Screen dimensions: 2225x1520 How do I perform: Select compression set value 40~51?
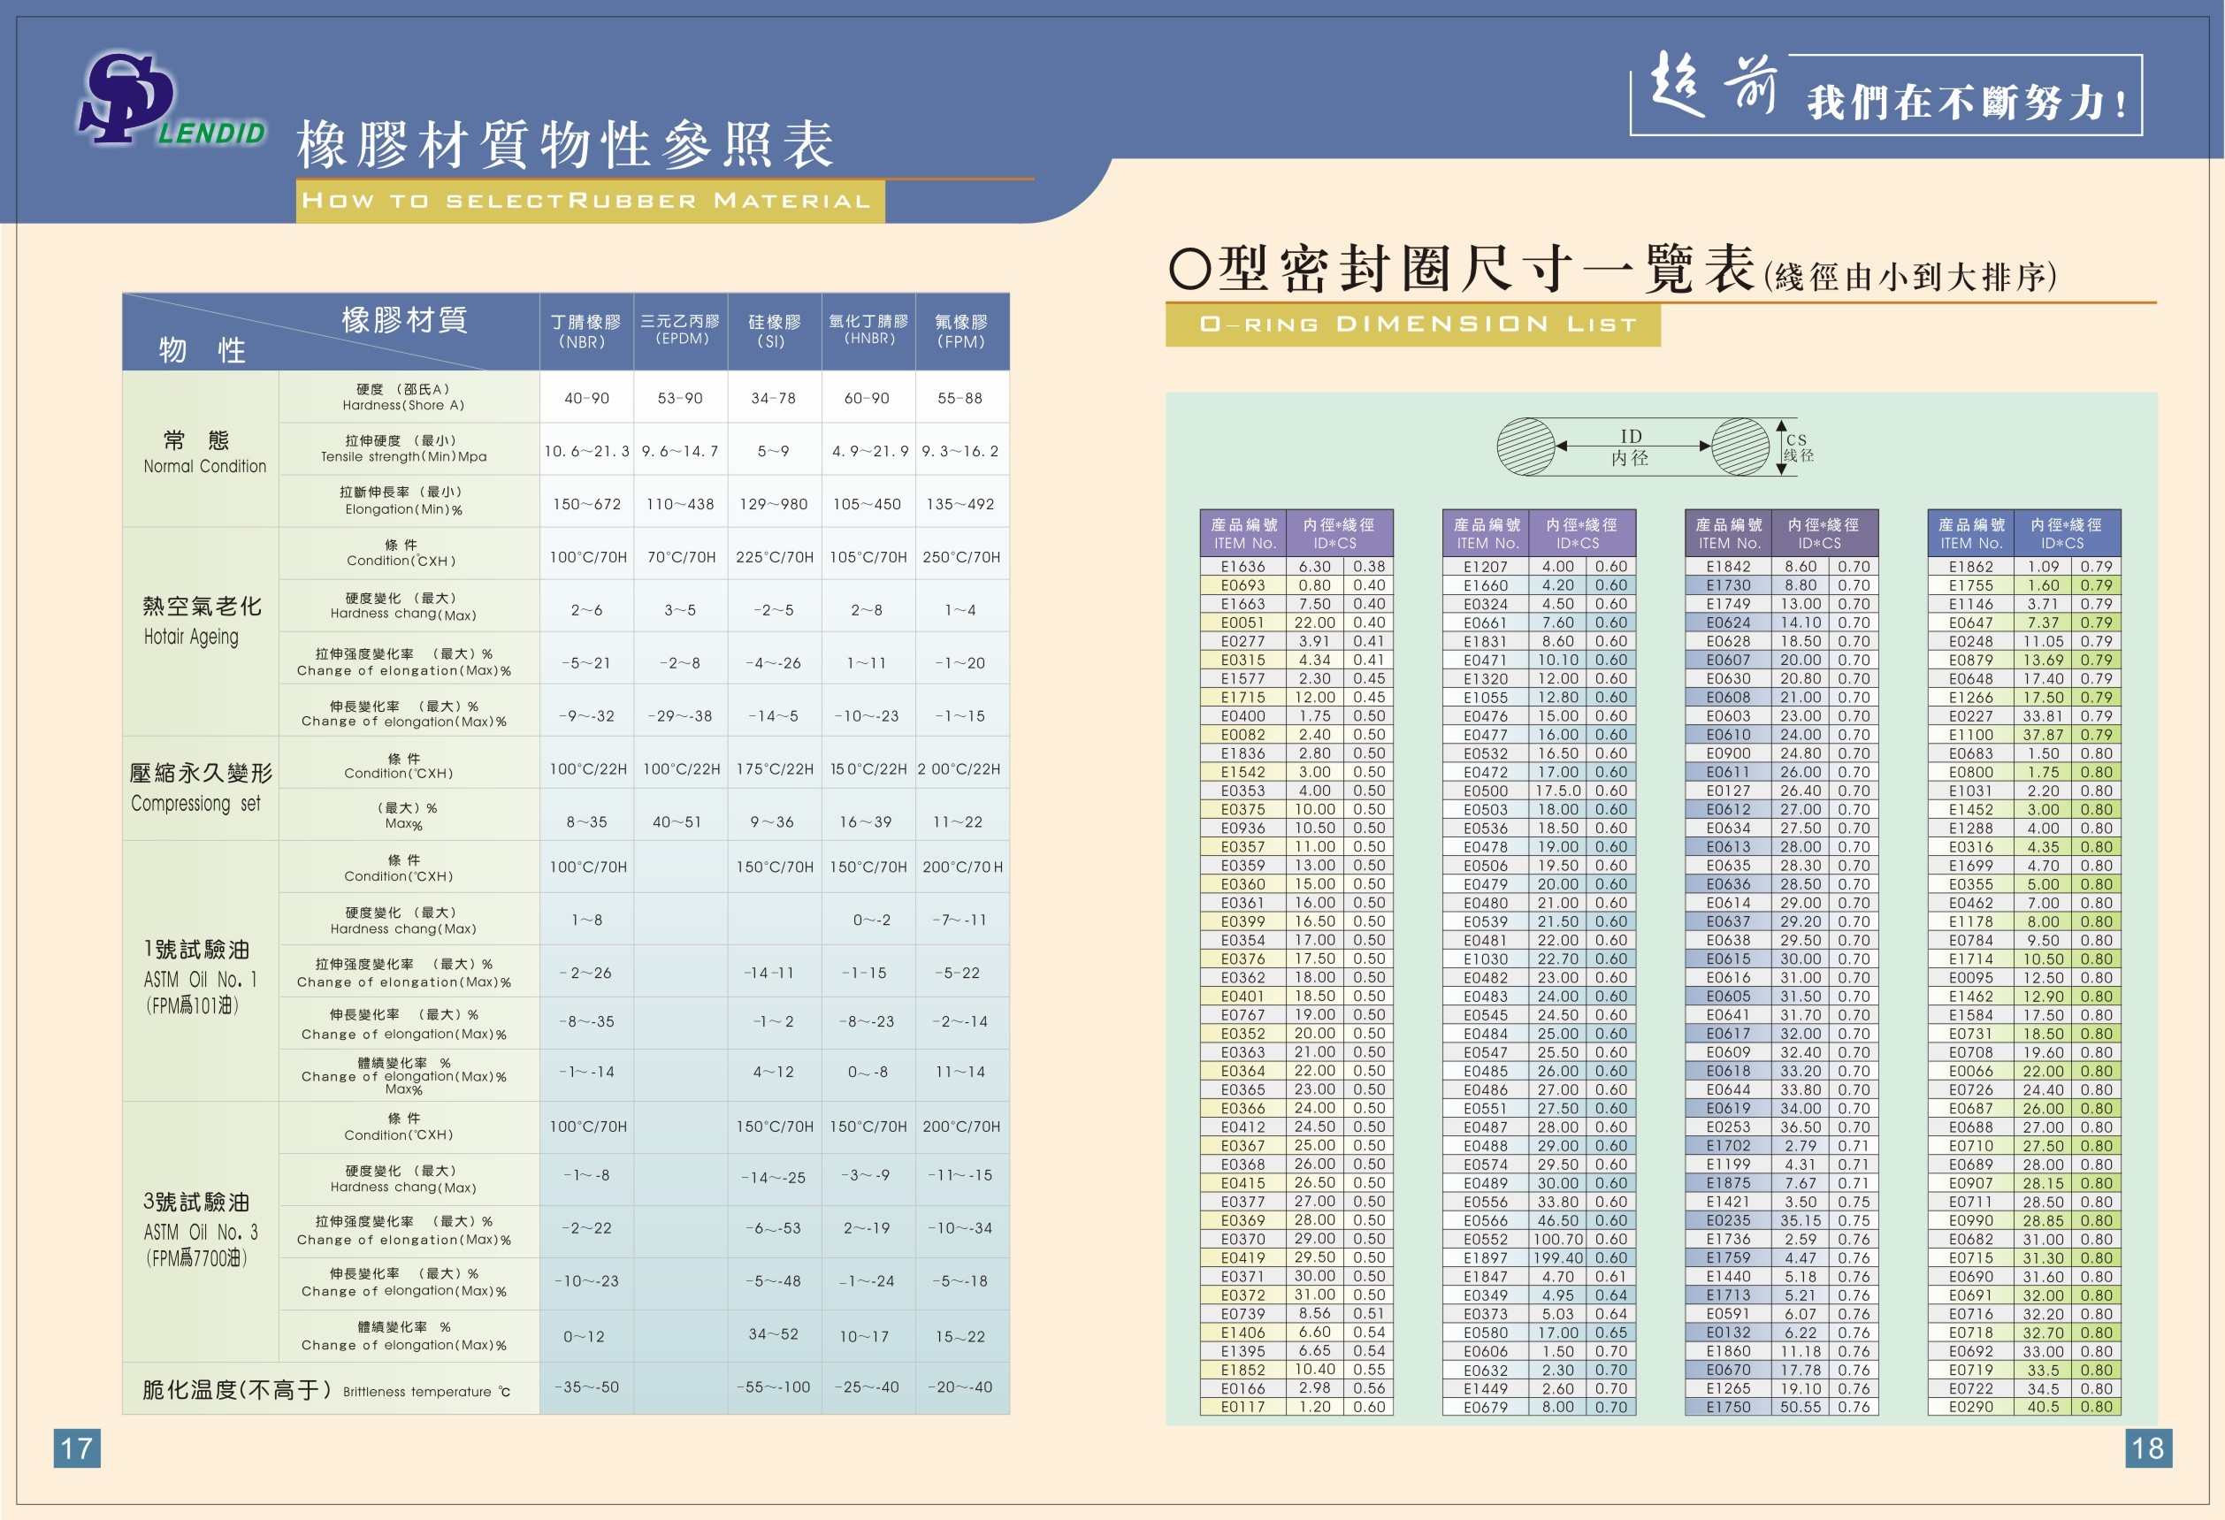pos(677,822)
